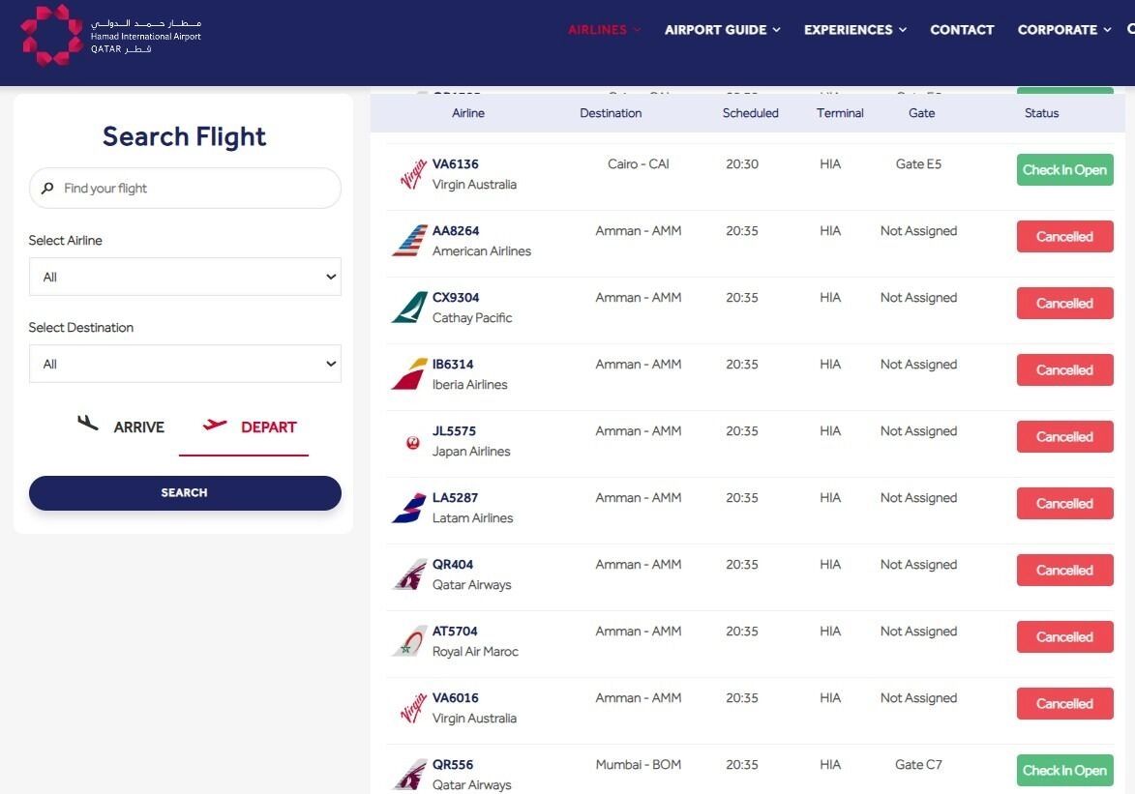Expand the EXPERIENCES menu

pos(854,30)
